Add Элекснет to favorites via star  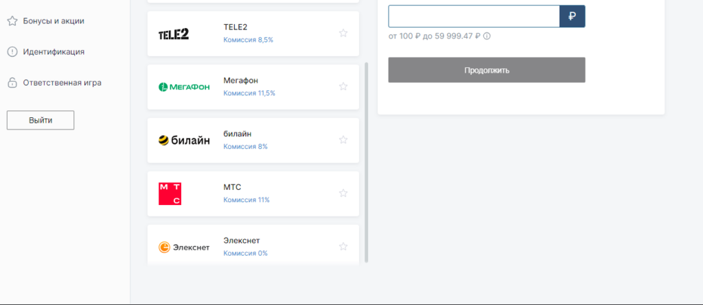[343, 246]
